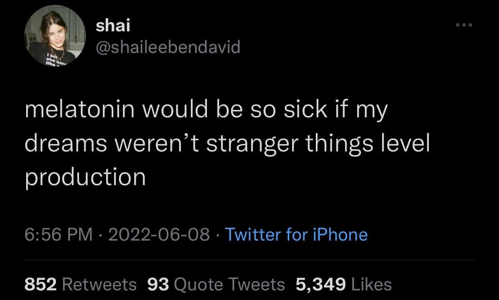The width and height of the screenshot is (499, 300).
Task: Click the "Retweets" label text
Action: click(x=99, y=284)
